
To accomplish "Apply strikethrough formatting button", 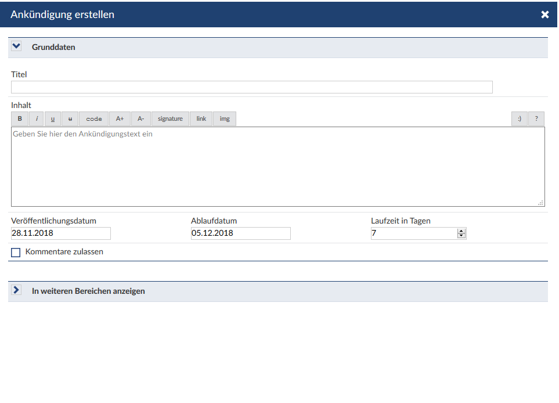I will click(x=70, y=119).
